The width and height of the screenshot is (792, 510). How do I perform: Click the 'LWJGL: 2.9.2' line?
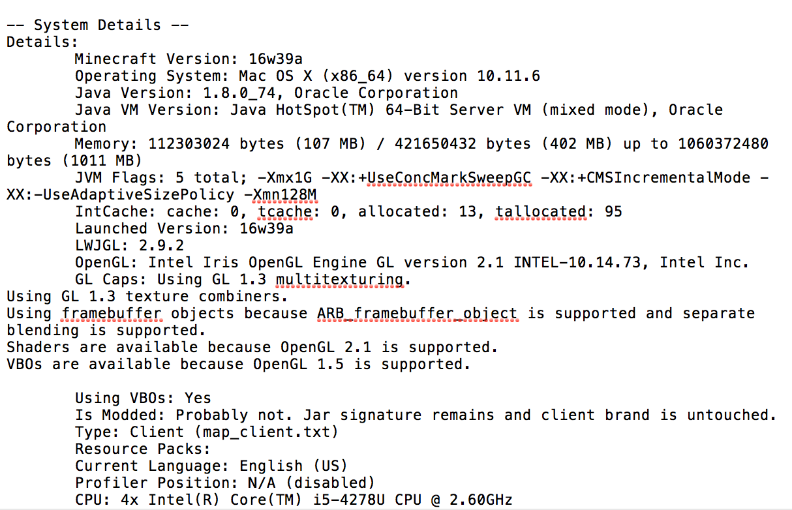point(129,246)
